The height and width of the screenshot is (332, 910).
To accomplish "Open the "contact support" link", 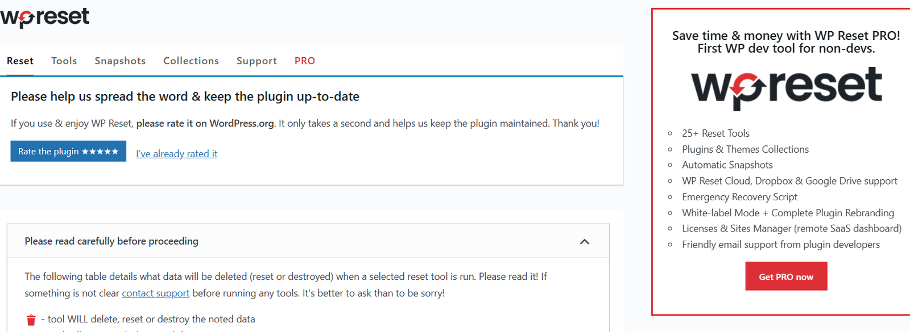I will tap(155, 293).
